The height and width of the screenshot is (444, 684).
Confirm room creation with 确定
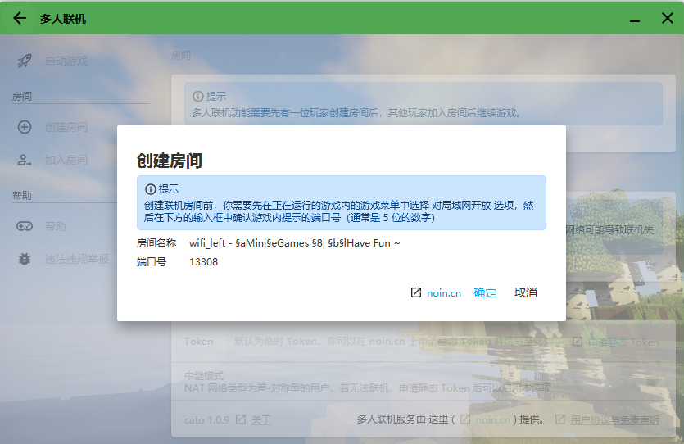485,292
